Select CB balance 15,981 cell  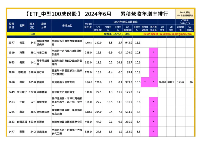tap(180, 82)
